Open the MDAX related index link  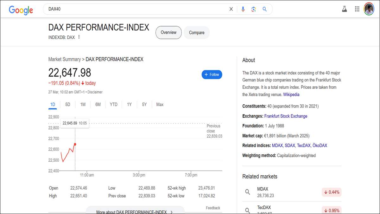[278, 146]
